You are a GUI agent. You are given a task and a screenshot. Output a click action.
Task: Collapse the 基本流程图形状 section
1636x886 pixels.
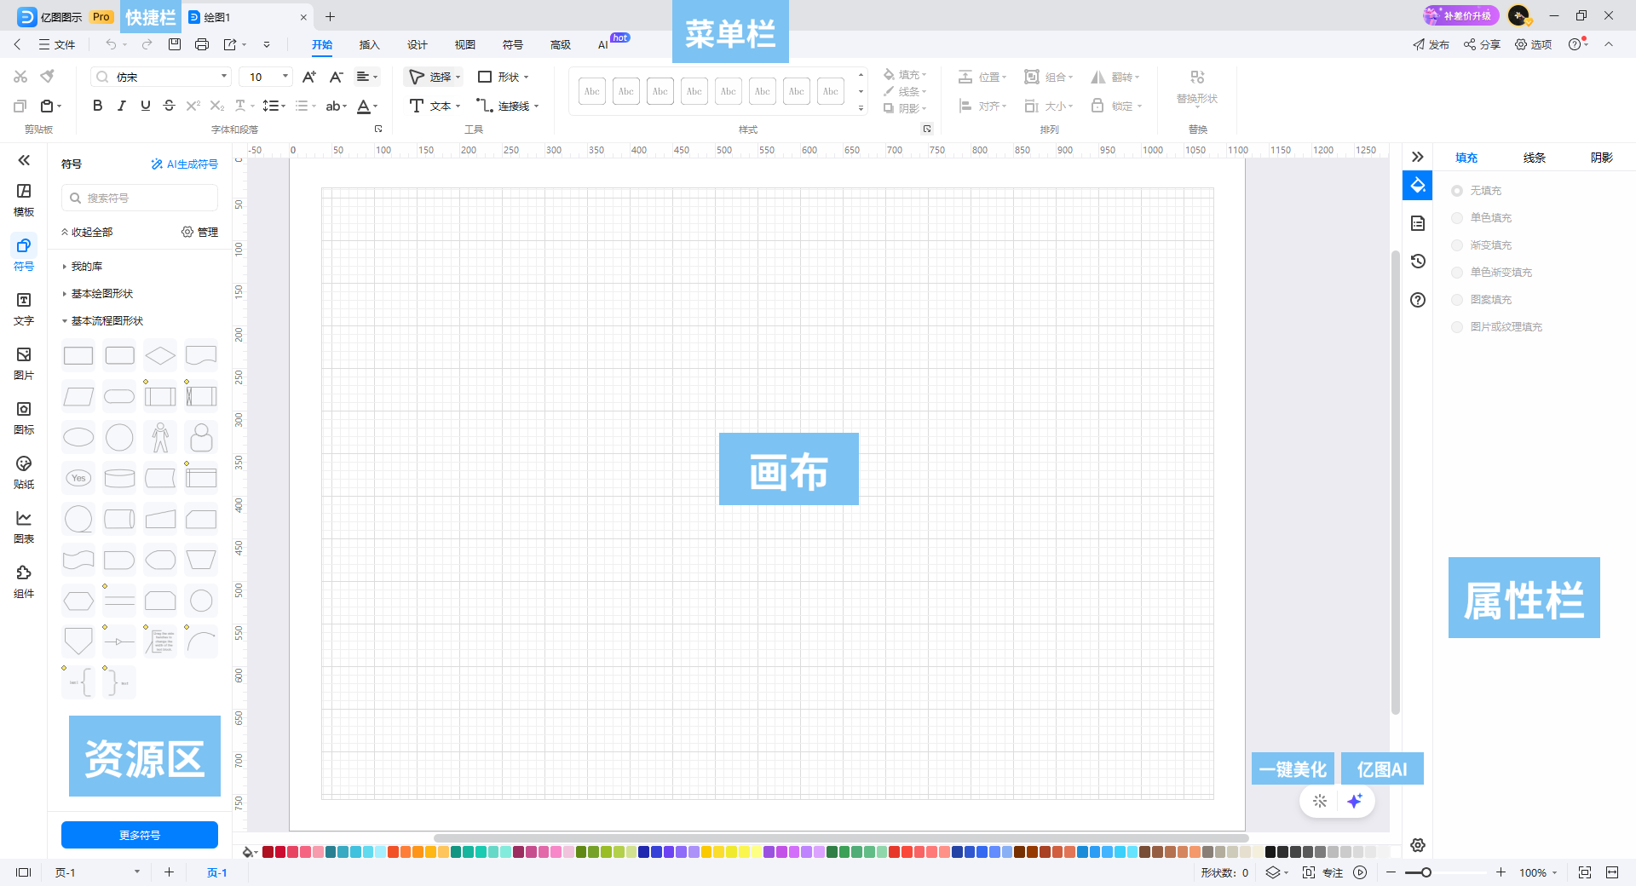(101, 321)
